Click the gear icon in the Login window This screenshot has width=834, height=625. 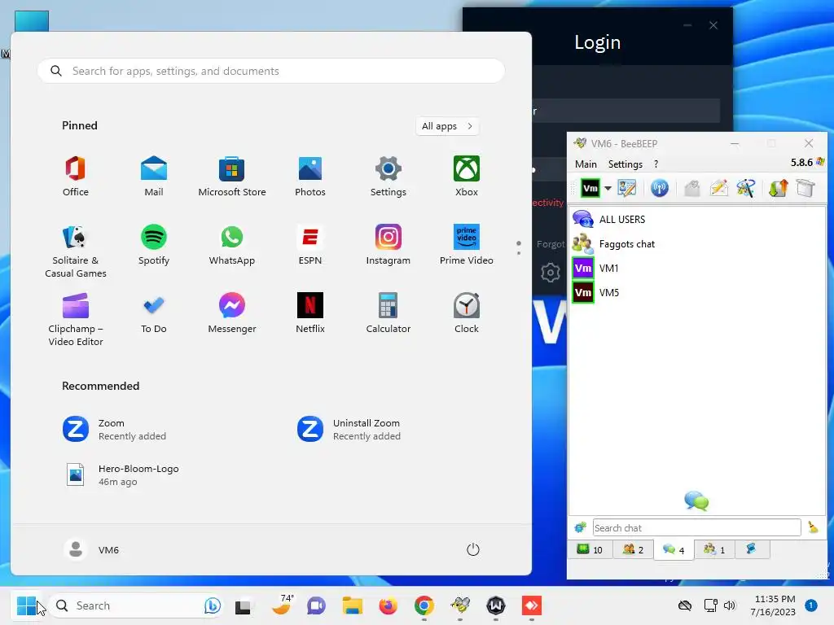[x=550, y=273]
